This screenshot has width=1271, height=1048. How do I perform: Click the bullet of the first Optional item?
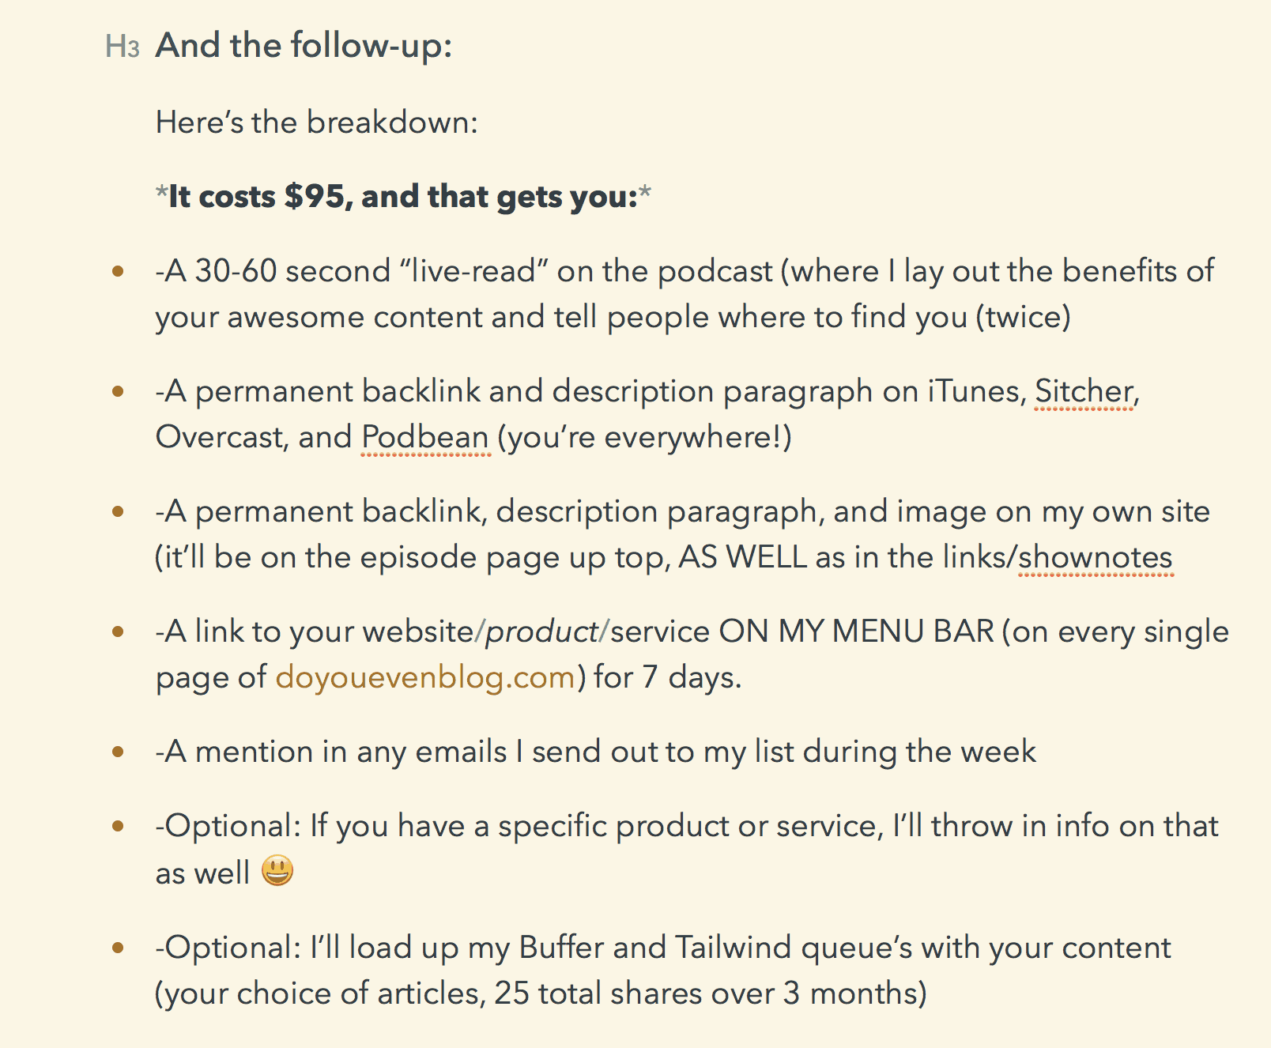pos(118,827)
